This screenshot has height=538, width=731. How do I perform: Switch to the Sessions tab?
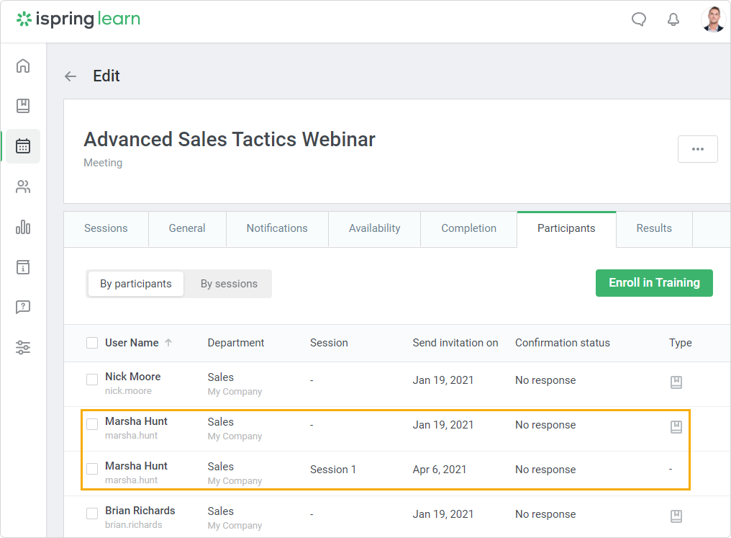coord(106,228)
